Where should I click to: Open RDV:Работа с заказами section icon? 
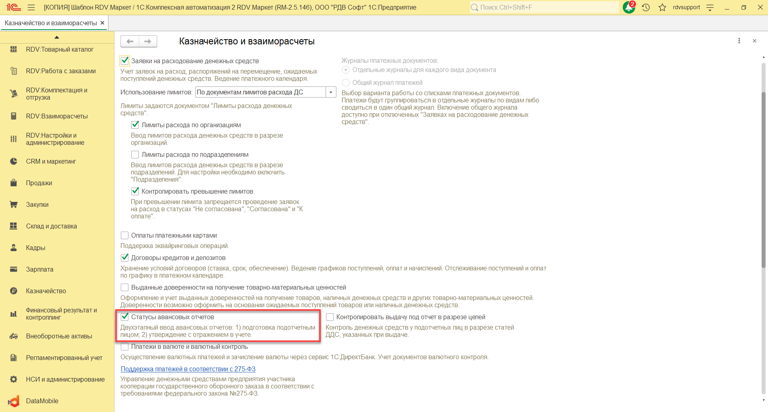14,71
